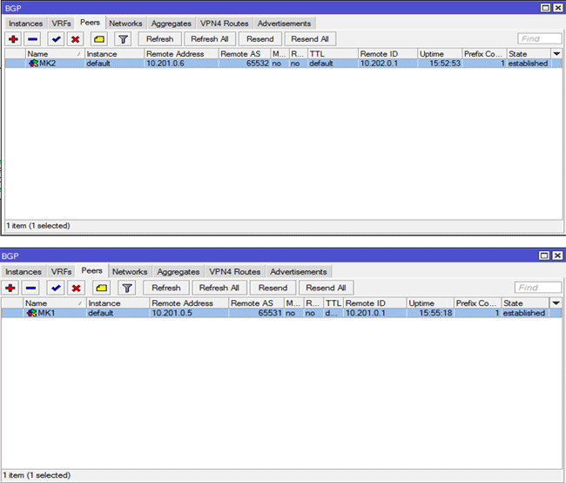
Task: Click the yellow comment icon in top window
Action: (99, 39)
